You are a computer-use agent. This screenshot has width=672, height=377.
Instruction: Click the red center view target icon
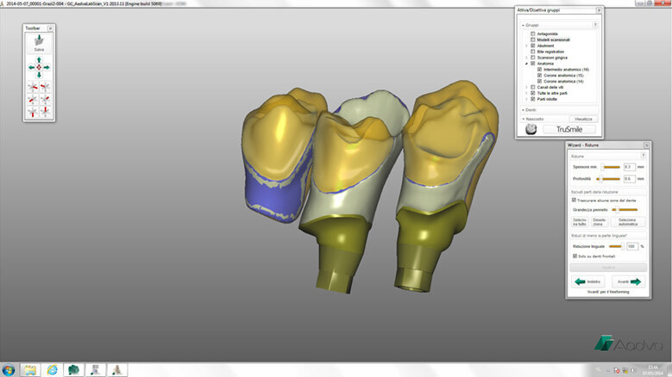(39, 66)
